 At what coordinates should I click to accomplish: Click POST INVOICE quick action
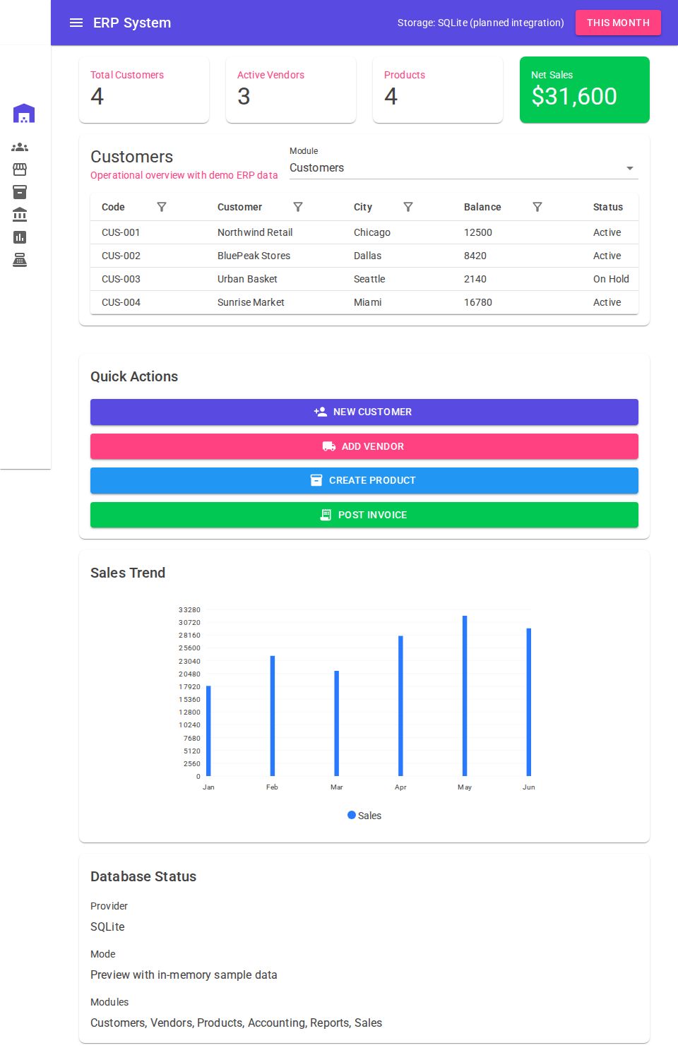(364, 515)
